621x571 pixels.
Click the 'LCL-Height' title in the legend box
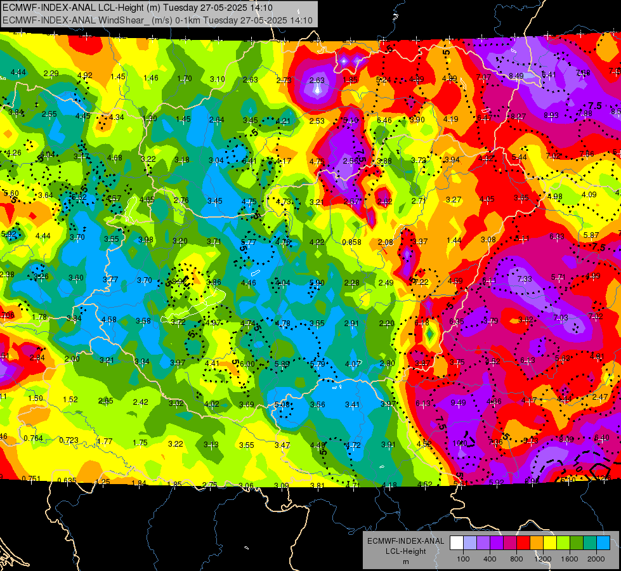tap(405, 551)
